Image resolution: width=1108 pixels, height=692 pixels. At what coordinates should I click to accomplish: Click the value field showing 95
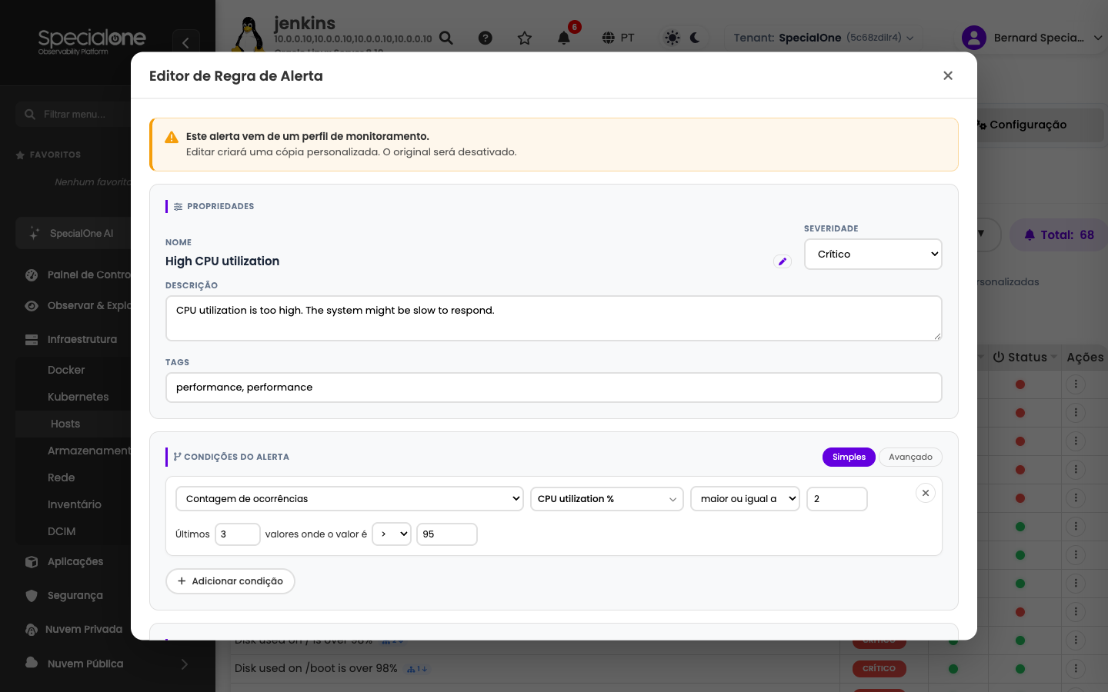(x=447, y=534)
